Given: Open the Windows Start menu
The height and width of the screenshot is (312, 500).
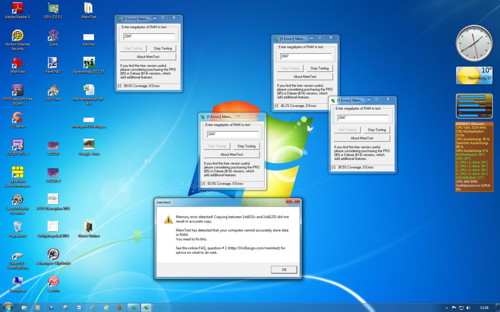Looking at the screenshot, I should tap(8, 307).
